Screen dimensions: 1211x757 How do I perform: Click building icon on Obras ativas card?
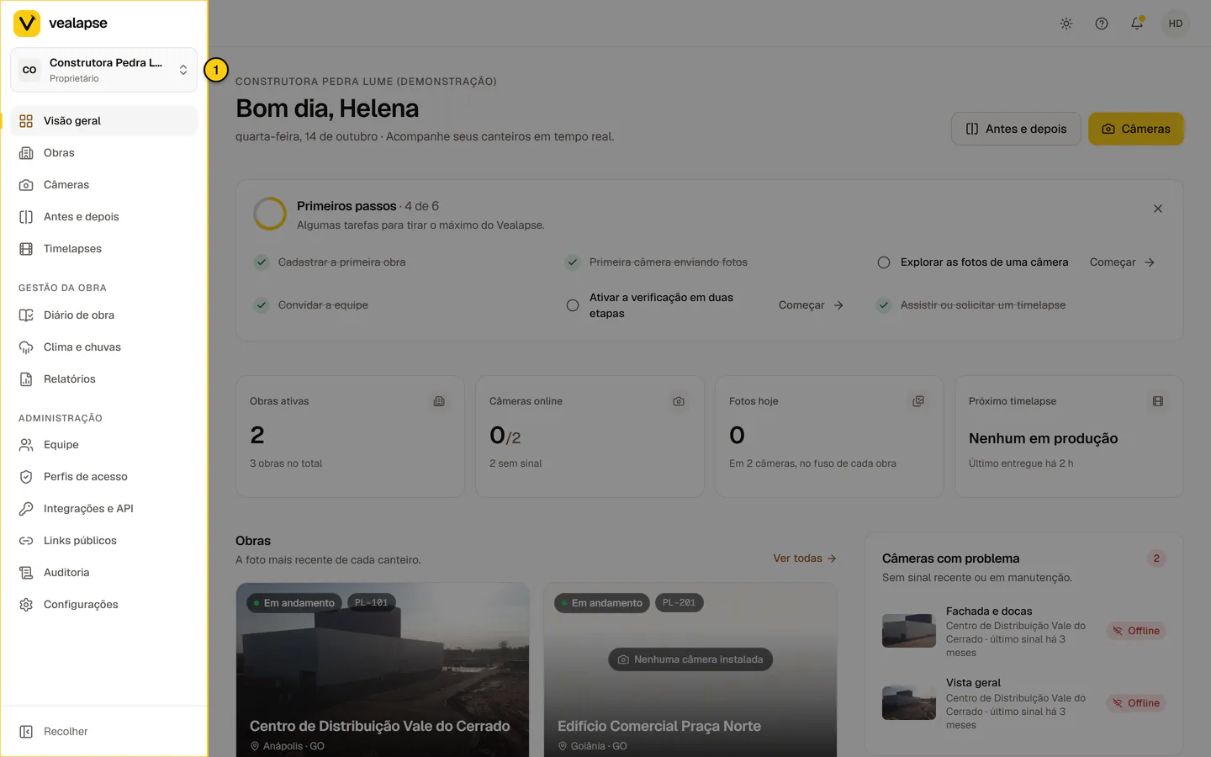[x=439, y=401]
